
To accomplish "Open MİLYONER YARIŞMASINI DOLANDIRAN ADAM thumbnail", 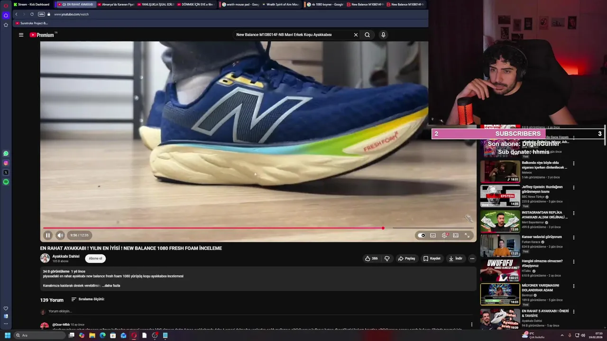I will click(500, 294).
